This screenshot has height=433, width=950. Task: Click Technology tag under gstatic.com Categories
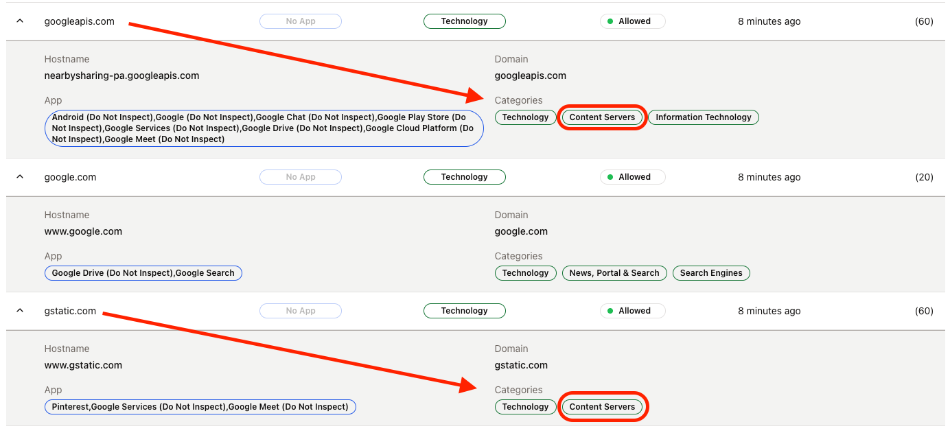click(x=526, y=407)
